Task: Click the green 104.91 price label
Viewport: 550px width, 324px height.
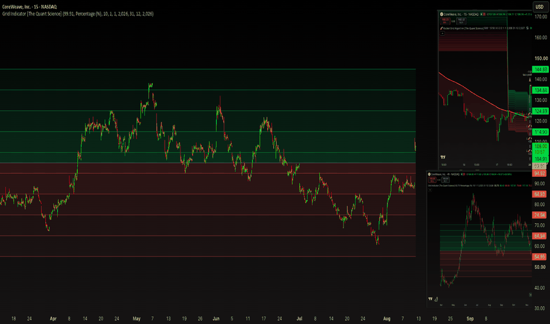Action: 541,159
